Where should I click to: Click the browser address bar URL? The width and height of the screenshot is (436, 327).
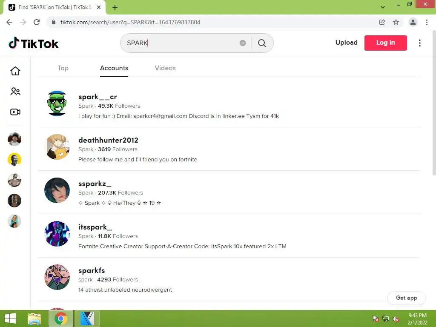130,22
